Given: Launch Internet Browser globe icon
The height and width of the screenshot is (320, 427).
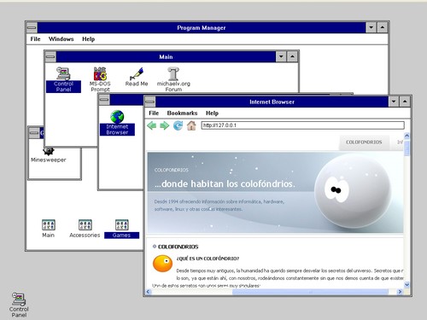Looking at the screenshot, I should tap(117, 123).
